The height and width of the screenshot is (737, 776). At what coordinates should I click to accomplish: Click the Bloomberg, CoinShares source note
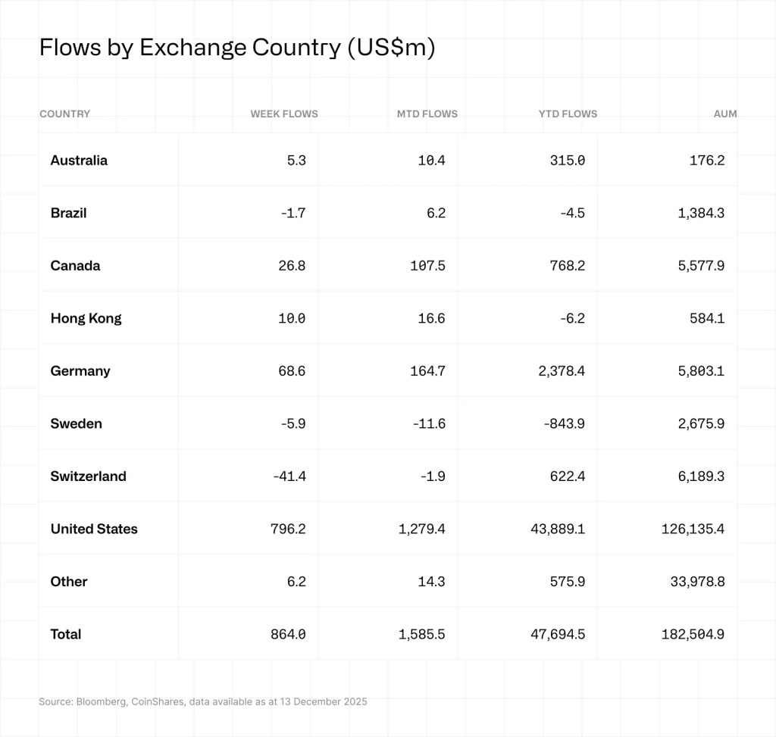pyautogui.click(x=203, y=701)
